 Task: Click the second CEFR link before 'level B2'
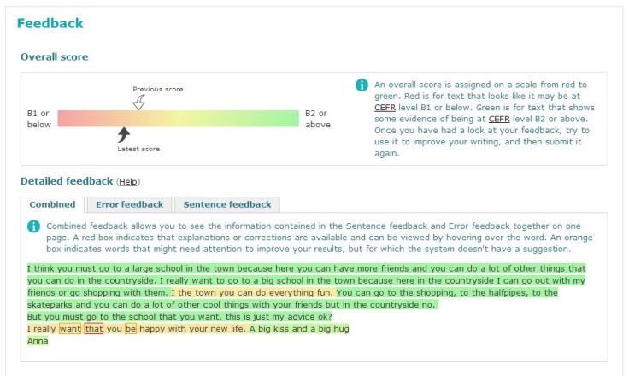(499, 120)
